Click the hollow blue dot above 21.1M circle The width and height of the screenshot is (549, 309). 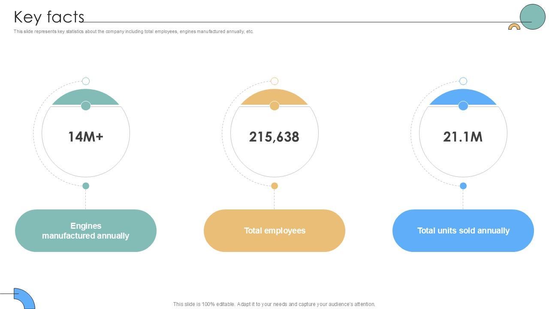pyautogui.click(x=463, y=81)
